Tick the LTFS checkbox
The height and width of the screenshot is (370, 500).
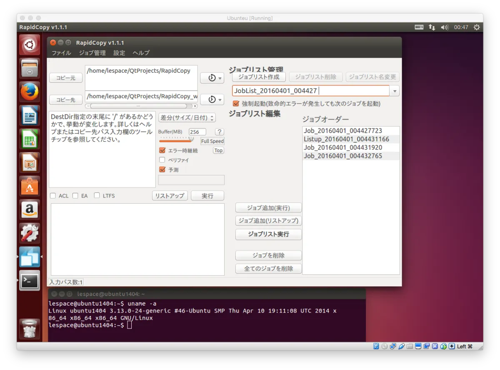pos(97,196)
